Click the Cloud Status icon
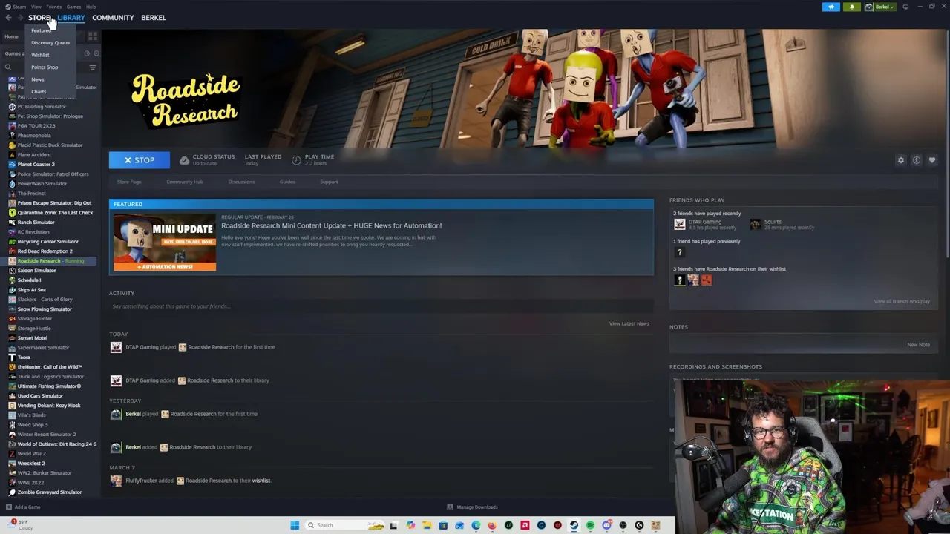 pos(184,160)
